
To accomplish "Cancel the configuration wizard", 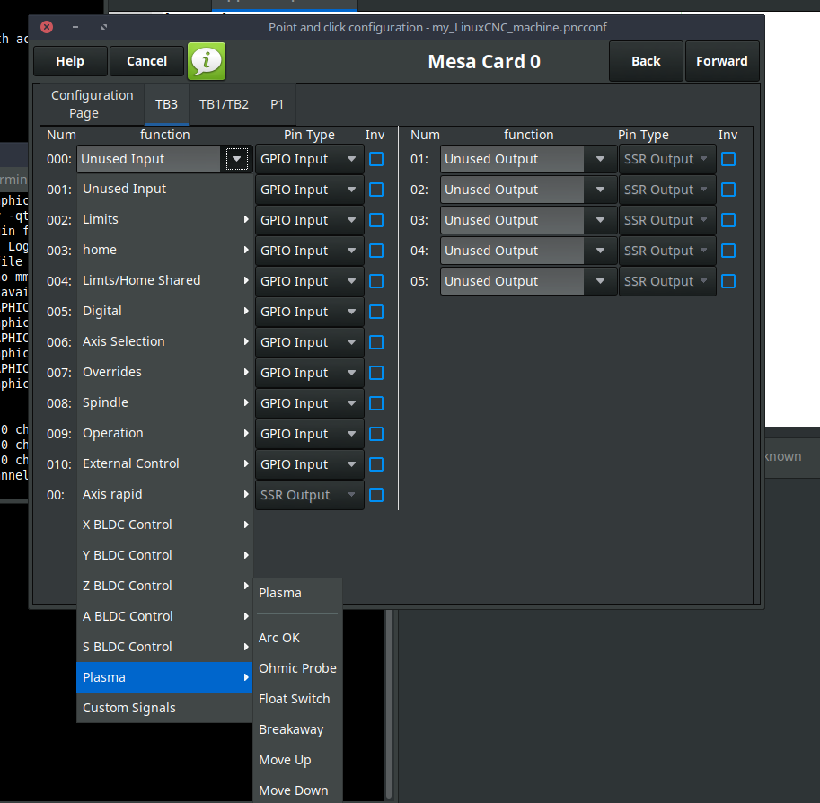I will coord(147,61).
